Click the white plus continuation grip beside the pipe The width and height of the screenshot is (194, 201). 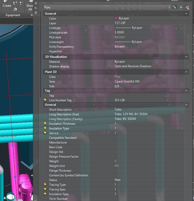click(x=32, y=175)
